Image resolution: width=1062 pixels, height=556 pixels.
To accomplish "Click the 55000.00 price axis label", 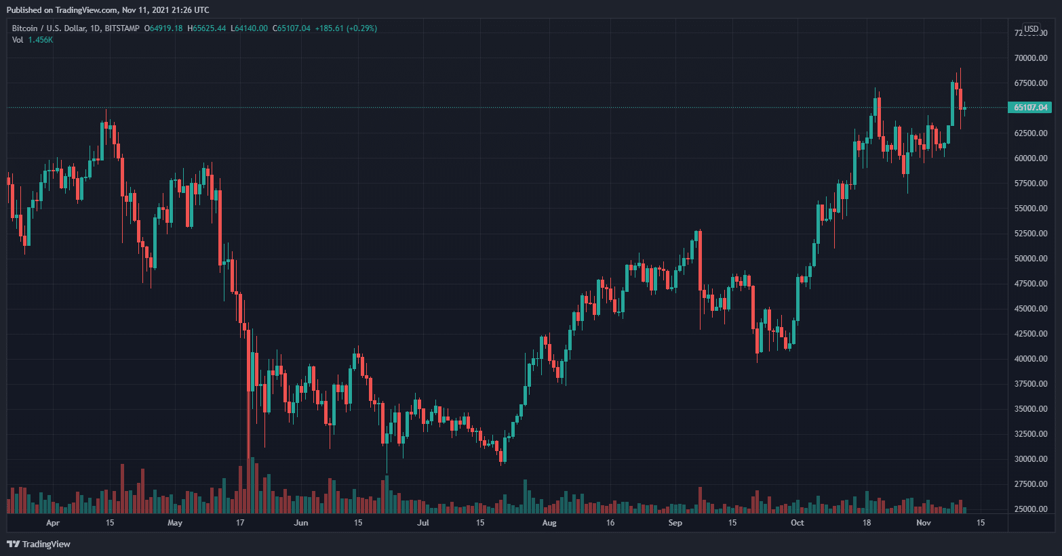I will click(1031, 209).
